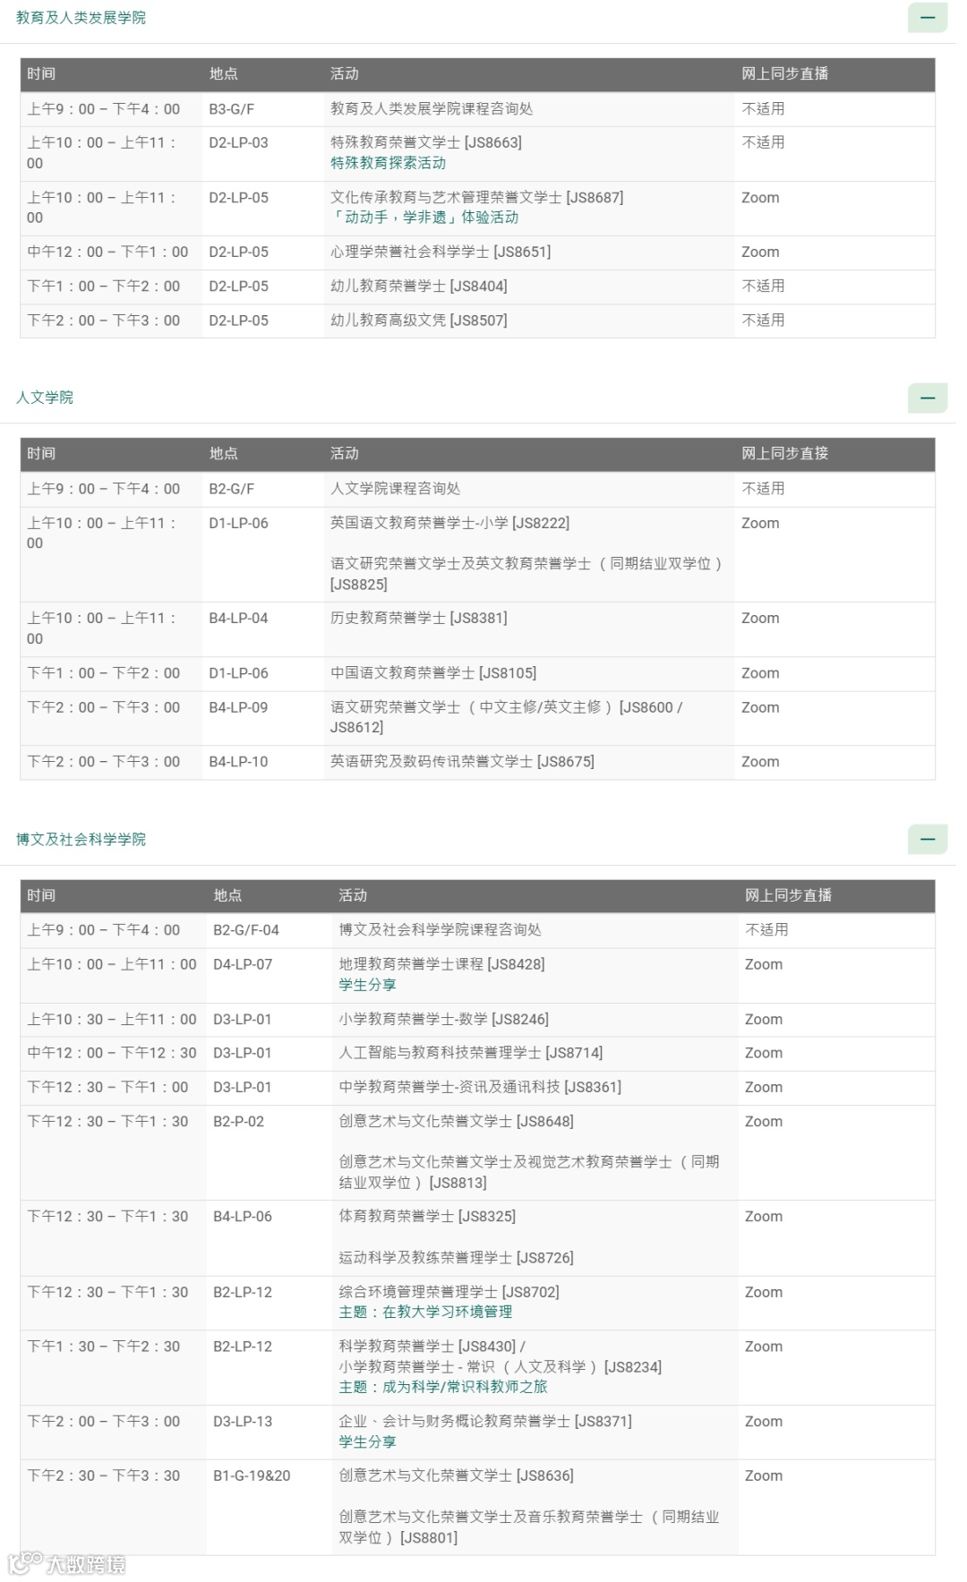This screenshot has width=967, height=1582.
Task: Select time cell 上午10：30 – 上午11：00
Action: click(x=112, y=1020)
